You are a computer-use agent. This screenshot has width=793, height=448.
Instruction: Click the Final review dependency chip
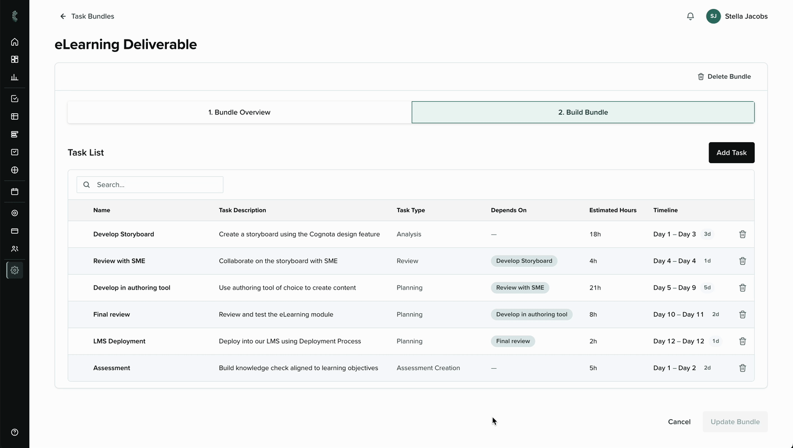513,341
